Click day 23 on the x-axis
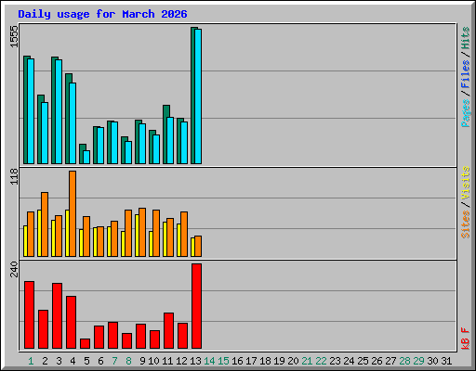 click(335, 361)
